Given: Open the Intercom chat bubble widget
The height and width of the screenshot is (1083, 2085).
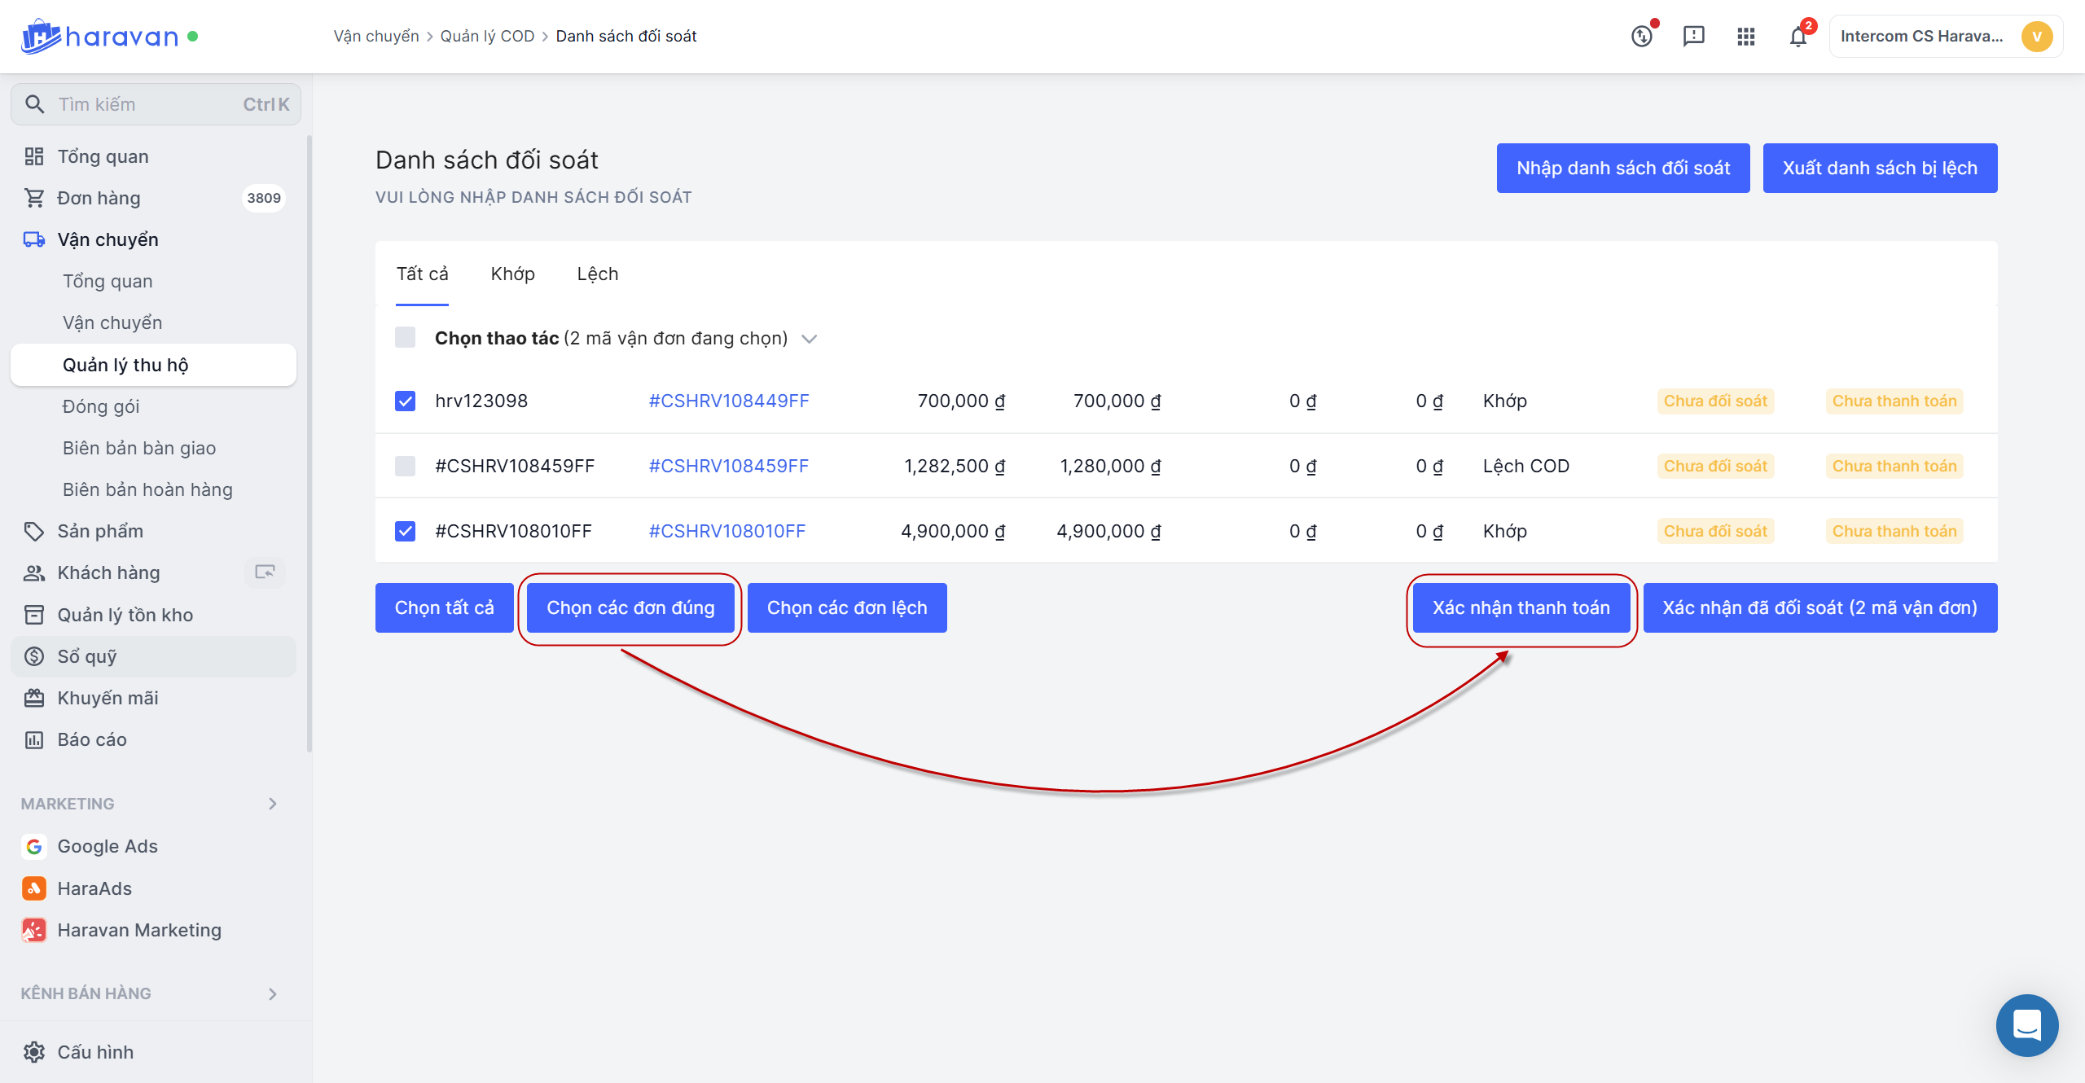Looking at the screenshot, I should coord(2026,1024).
